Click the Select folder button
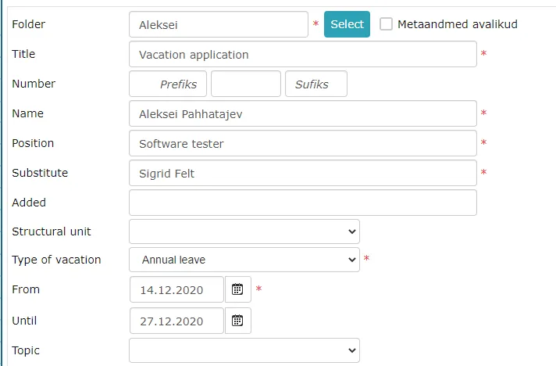Image resolution: width=556 pixels, height=366 pixels. (x=347, y=24)
